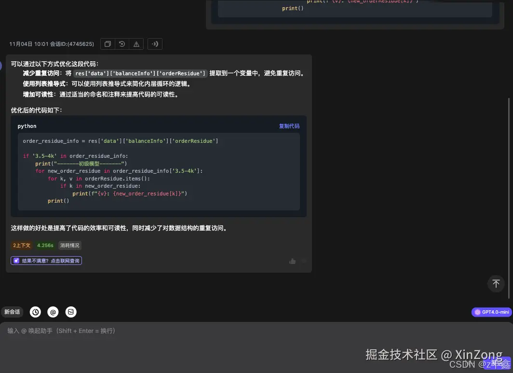Click the 2上下文 context tag
The height and width of the screenshot is (373, 513).
click(21, 245)
